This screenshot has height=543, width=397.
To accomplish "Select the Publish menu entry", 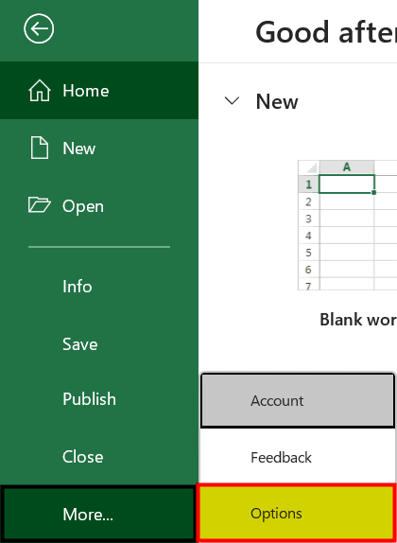I will (99, 399).
